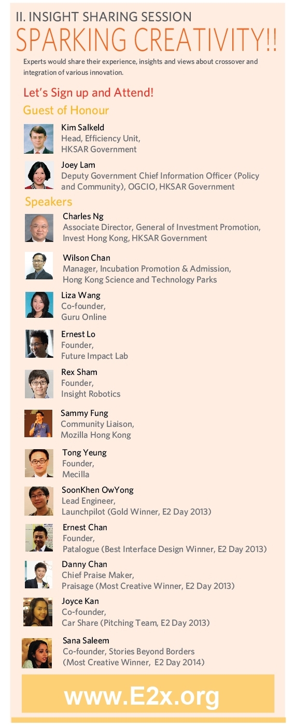This screenshot has width=295, height=727.
Task: Select Sana Saleem's headshot
Action: coord(37,653)
